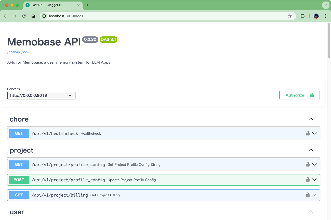The height and width of the screenshot is (220, 331).
Task: Click lock icon on project billing row
Action: tap(308, 195)
